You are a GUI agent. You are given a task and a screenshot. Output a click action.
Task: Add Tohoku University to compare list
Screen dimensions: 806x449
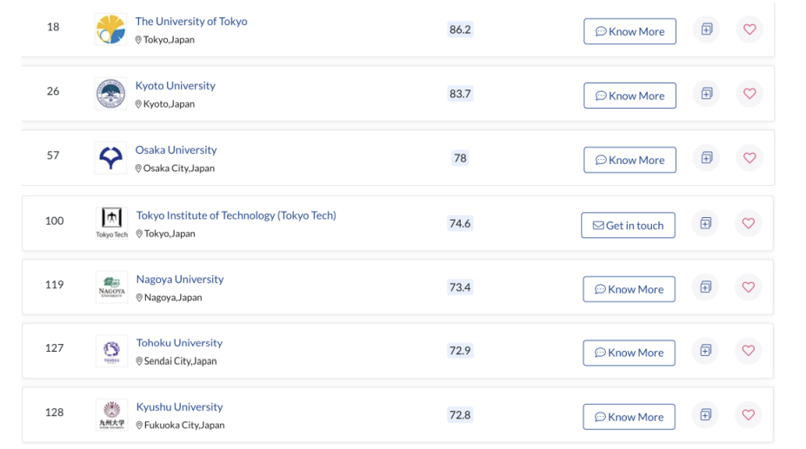point(706,351)
